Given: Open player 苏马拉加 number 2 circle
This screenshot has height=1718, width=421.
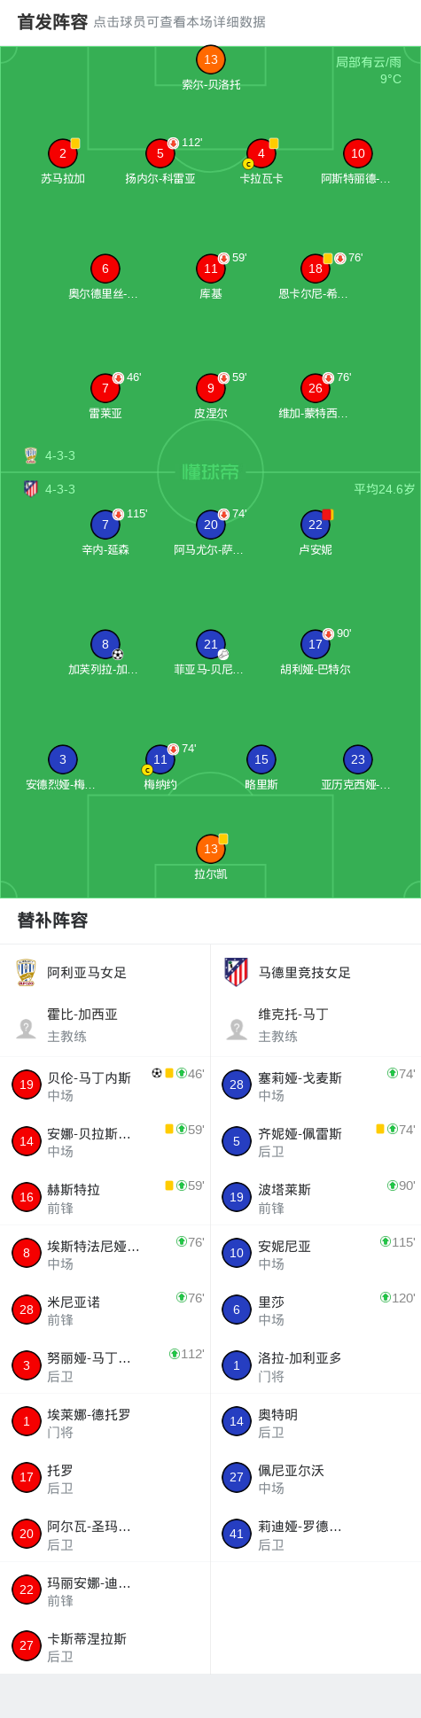Looking at the screenshot, I should tap(63, 153).
